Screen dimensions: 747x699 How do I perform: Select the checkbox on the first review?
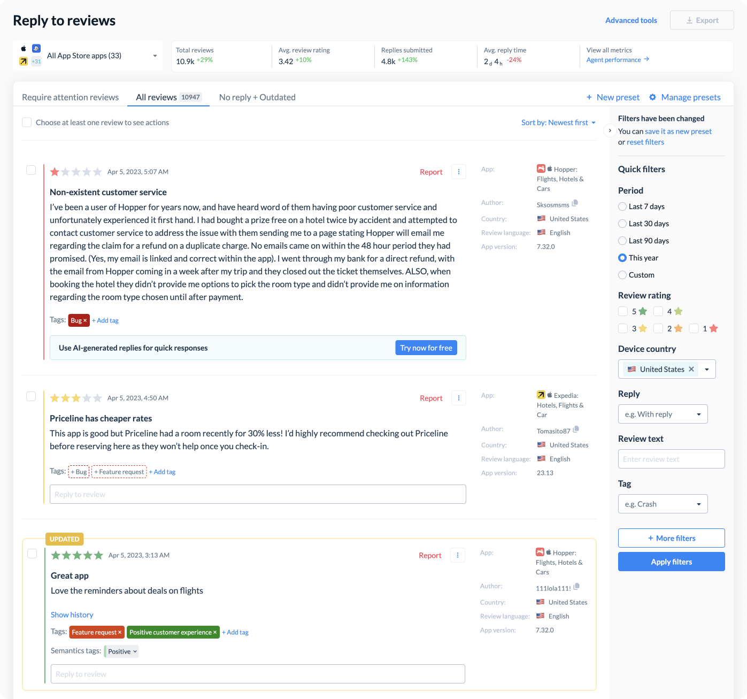point(30,170)
